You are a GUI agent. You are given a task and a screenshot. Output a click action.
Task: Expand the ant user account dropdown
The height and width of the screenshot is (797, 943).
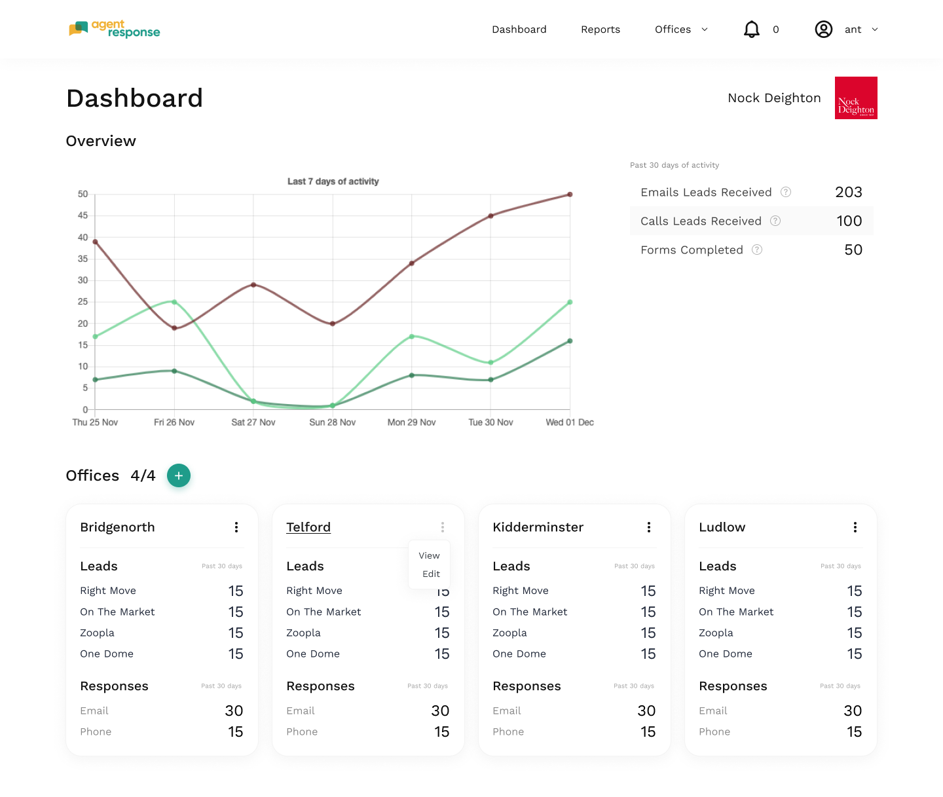click(861, 29)
